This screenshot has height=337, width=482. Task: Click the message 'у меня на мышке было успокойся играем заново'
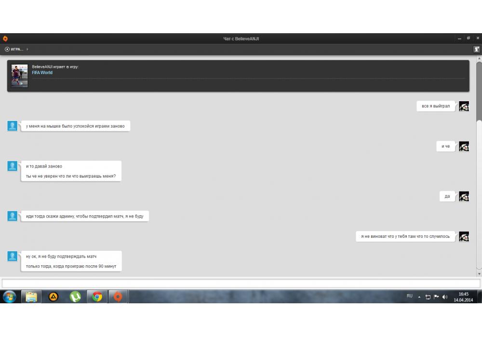point(75,126)
